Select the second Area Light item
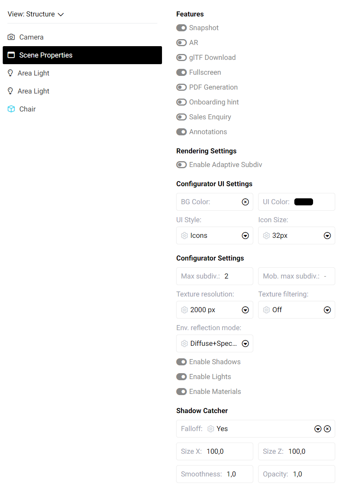Screen dimensions: 340x487 [x=34, y=91]
